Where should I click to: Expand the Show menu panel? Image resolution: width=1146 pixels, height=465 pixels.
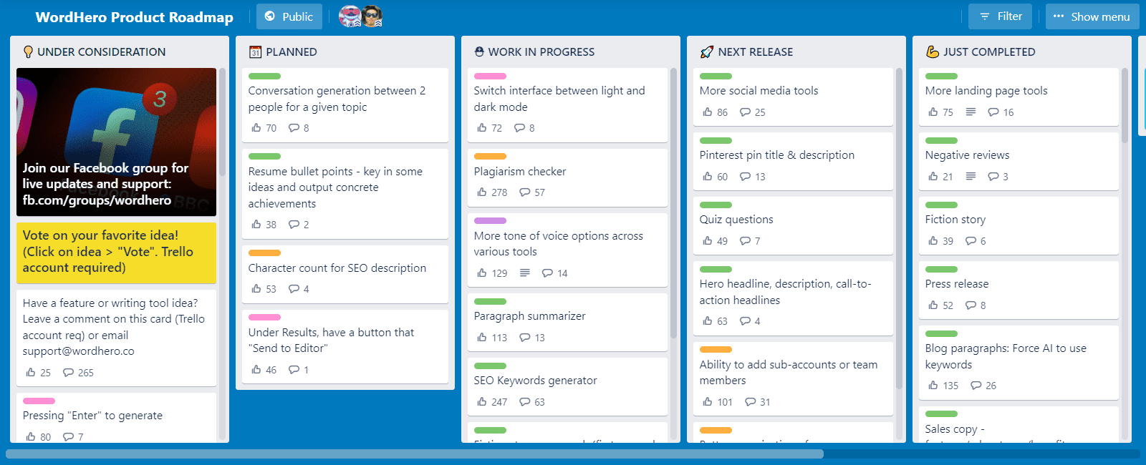tap(1092, 16)
